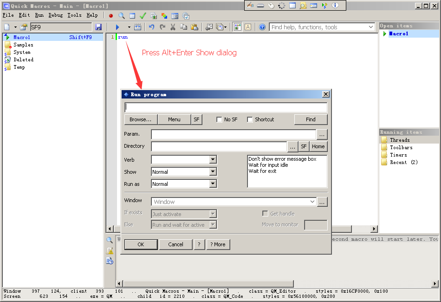Click the green checkmark icon
441x302 pixels.
point(143,16)
